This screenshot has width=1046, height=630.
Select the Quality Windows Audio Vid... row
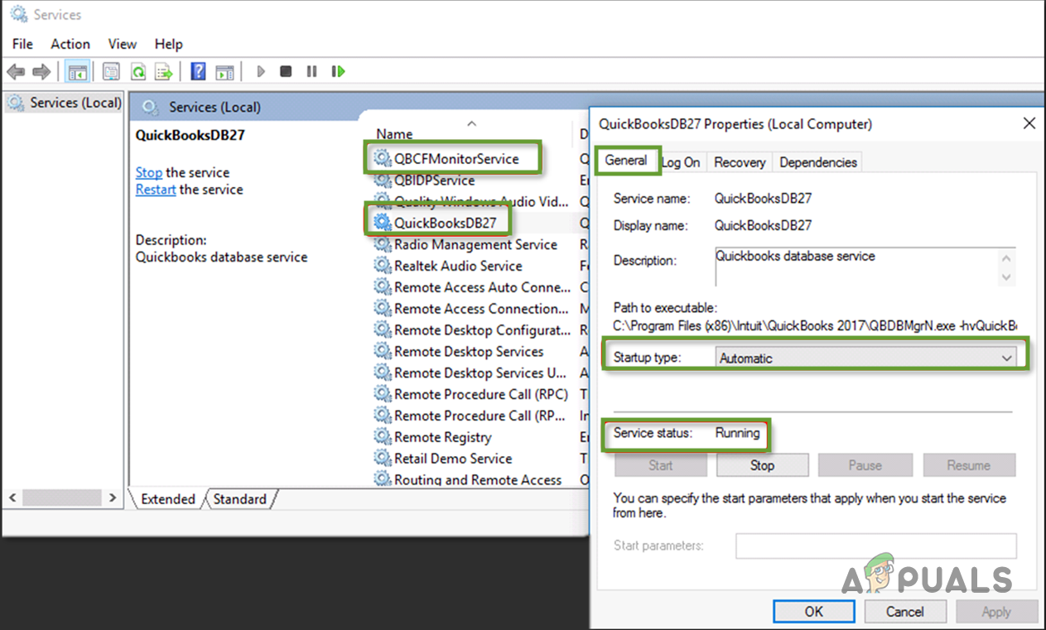pyautogui.click(x=471, y=201)
